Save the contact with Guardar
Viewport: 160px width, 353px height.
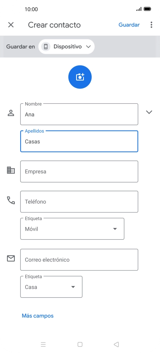[129, 25]
